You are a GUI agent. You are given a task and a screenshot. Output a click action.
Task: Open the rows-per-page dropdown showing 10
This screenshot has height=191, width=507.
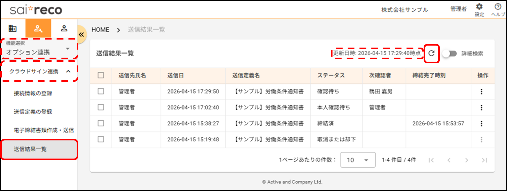[x=358, y=160]
